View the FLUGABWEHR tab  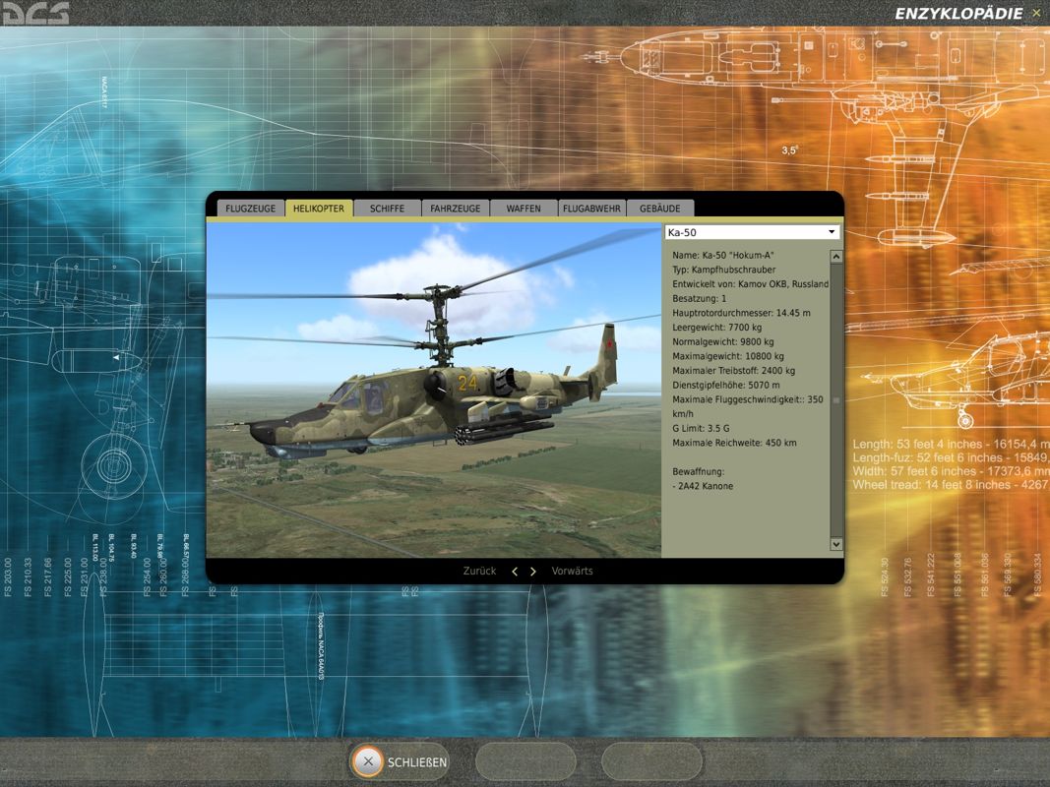pos(591,208)
